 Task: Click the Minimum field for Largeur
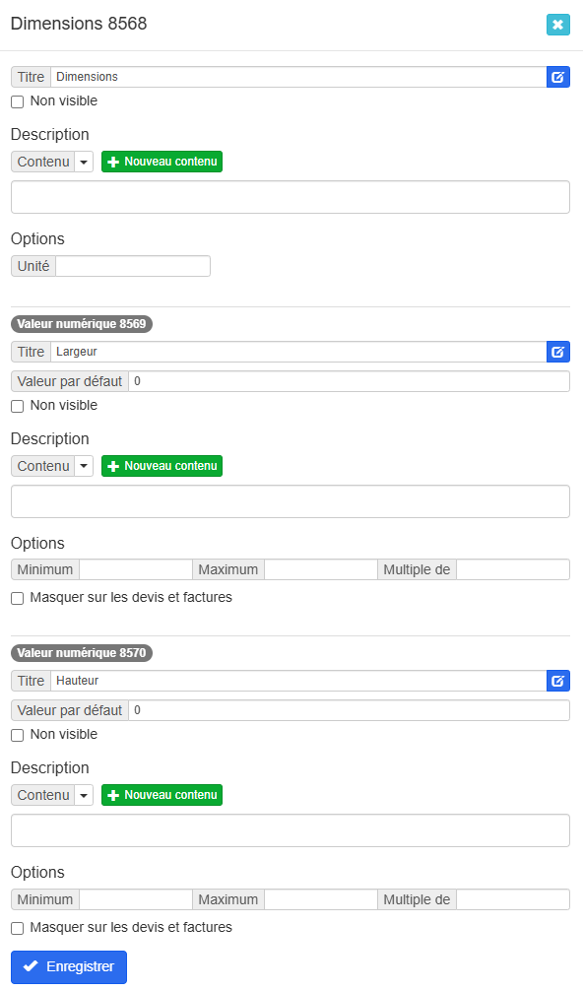135,569
